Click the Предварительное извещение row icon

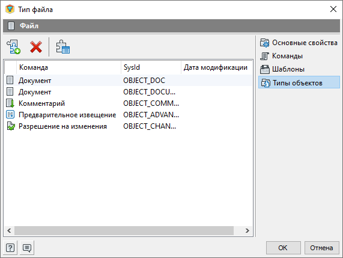(10, 114)
